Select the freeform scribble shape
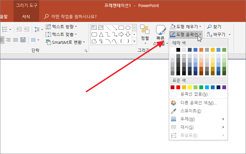Image resolution: width=246 pixels, height=154 pixels. click(101, 41)
